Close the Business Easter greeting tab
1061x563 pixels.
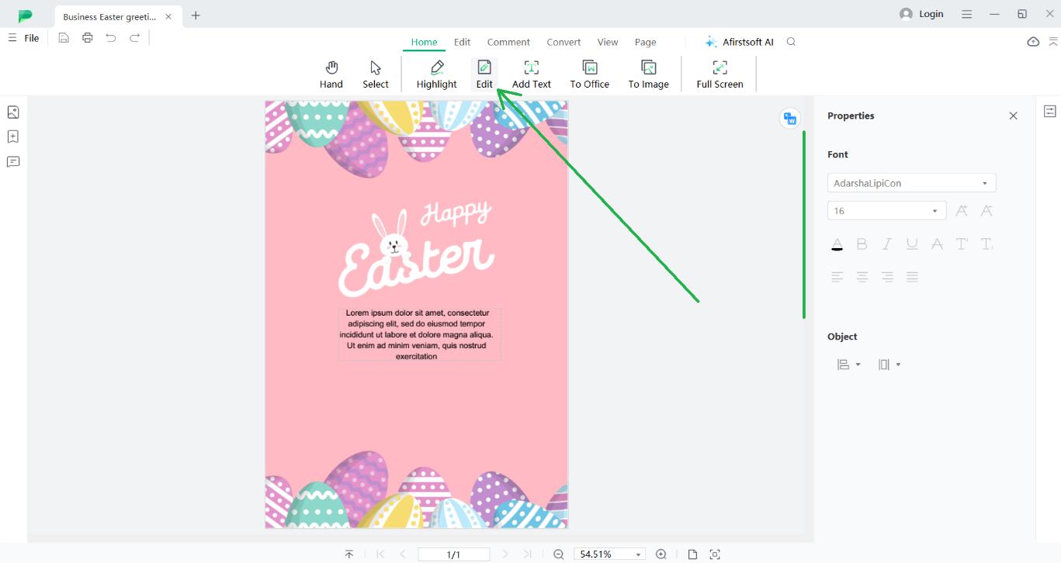point(168,16)
